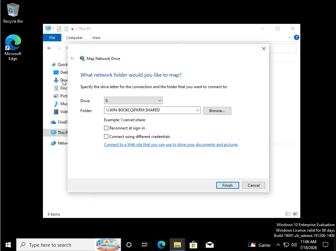Go back in File Explorer

[x=49, y=48]
